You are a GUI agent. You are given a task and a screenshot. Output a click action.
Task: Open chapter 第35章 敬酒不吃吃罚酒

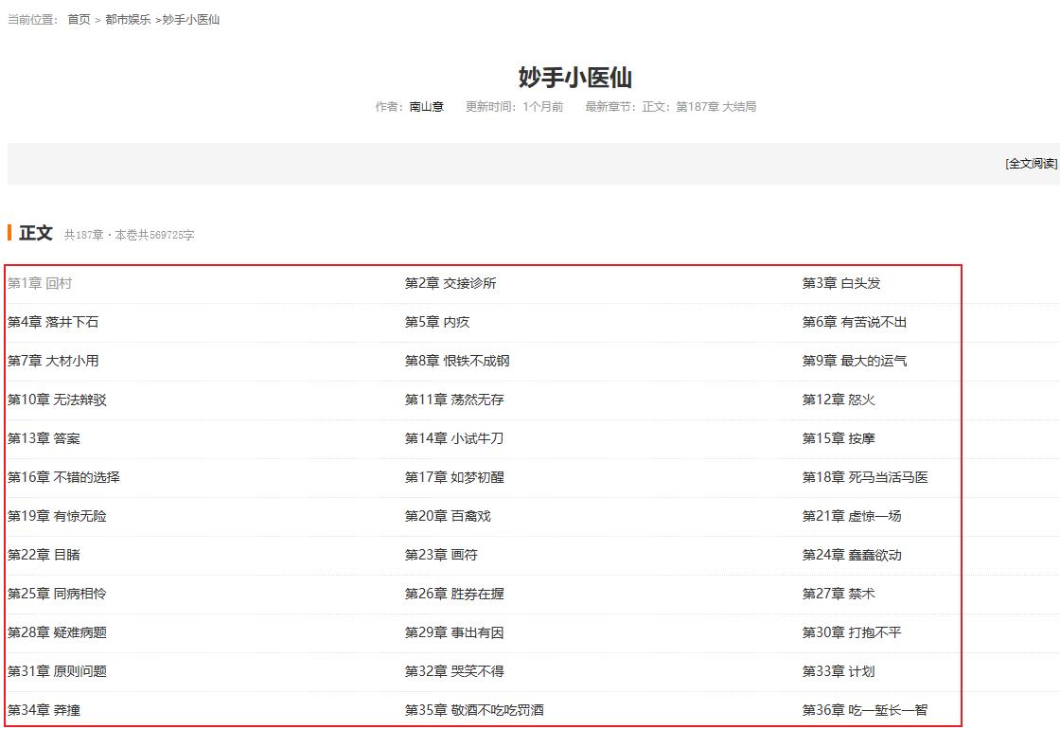474,710
